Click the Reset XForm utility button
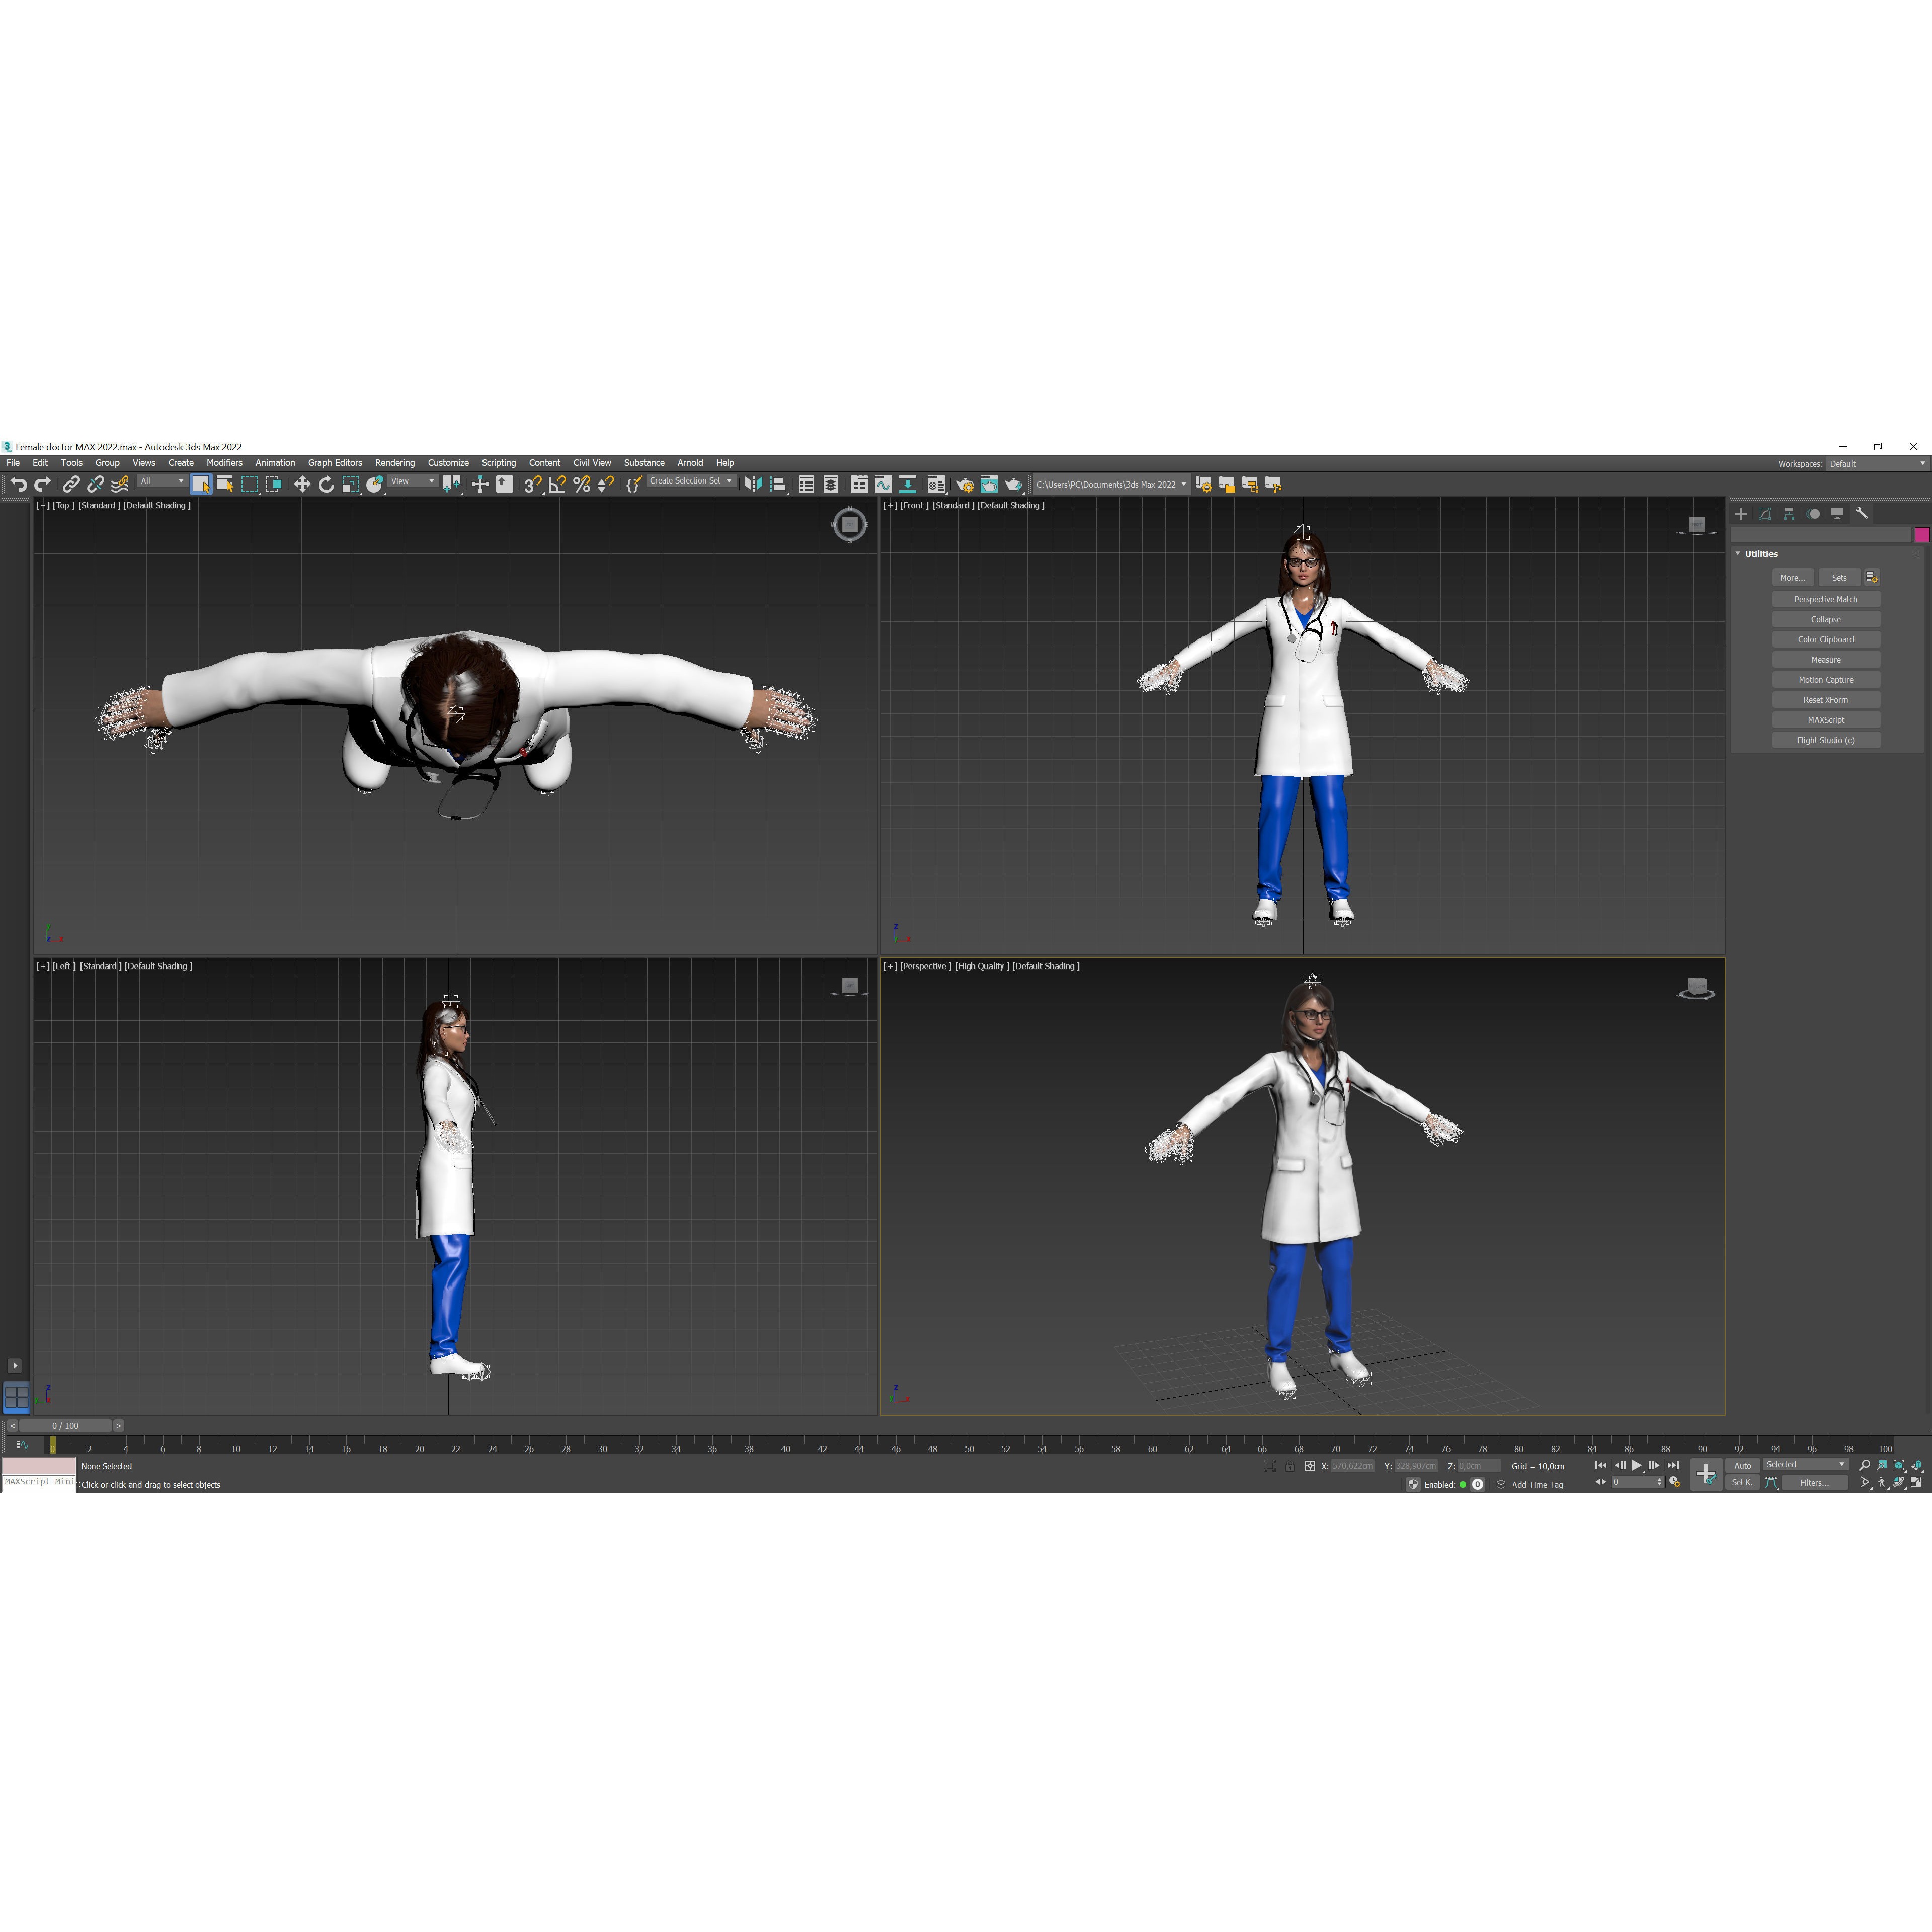This screenshot has height=1932, width=1932. click(1826, 701)
